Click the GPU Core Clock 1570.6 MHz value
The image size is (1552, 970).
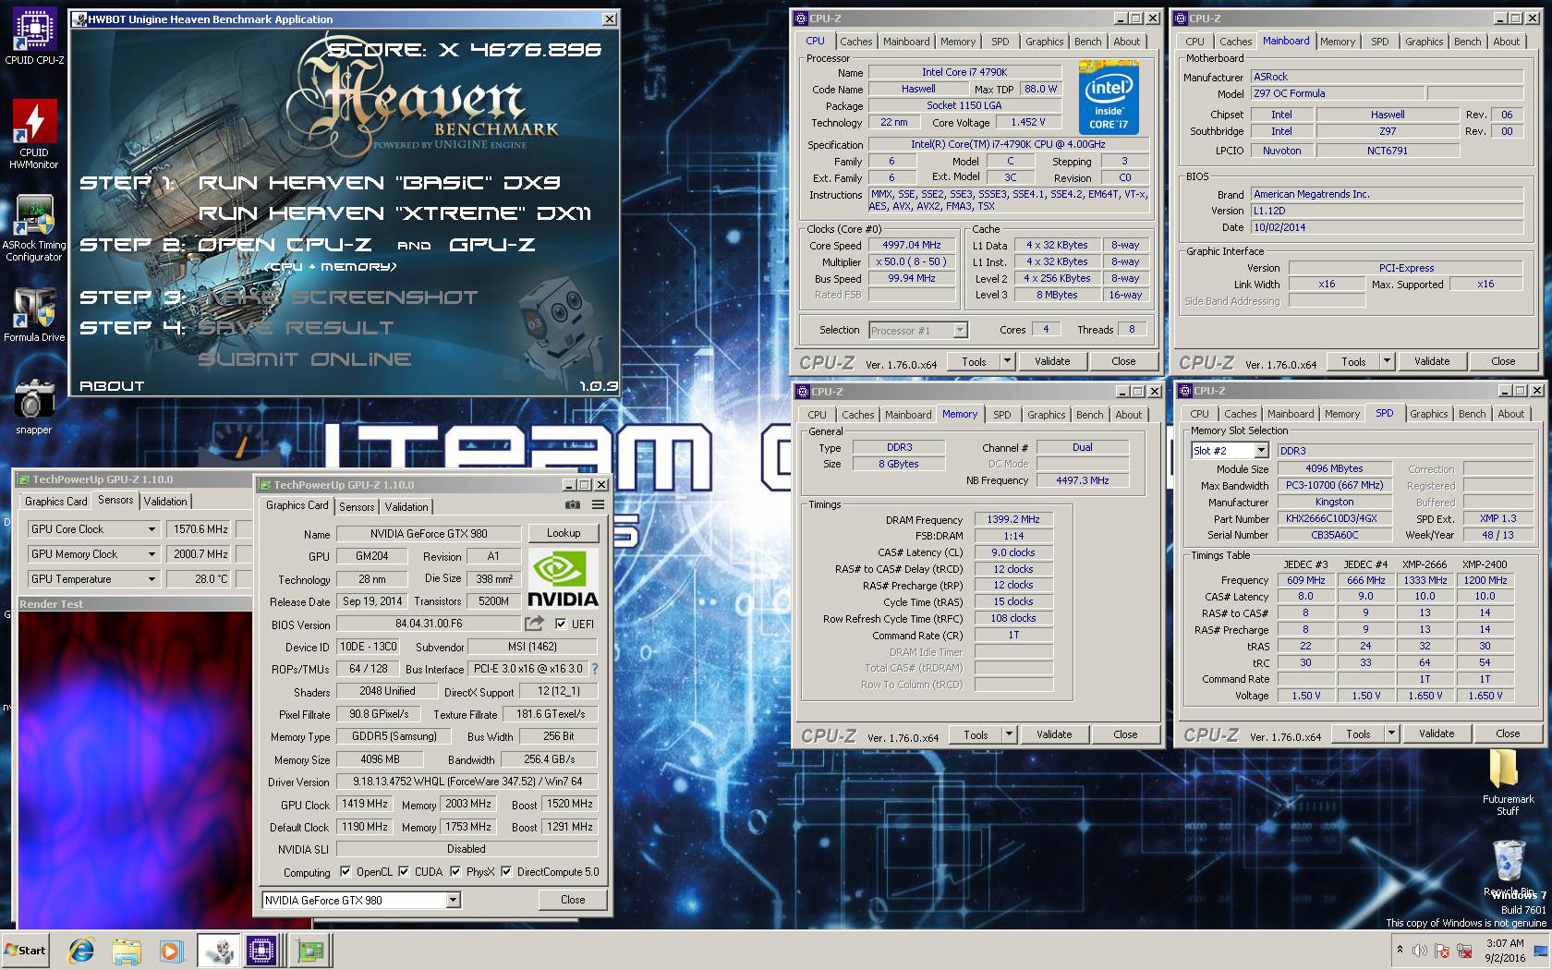click(x=200, y=529)
